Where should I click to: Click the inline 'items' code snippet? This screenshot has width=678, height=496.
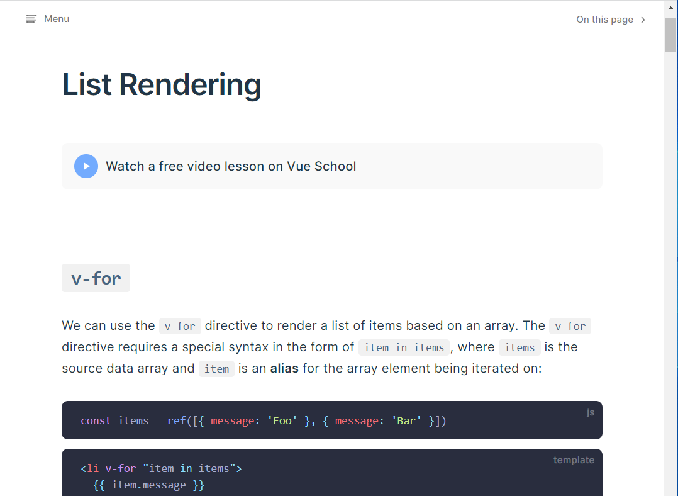(520, 347)
